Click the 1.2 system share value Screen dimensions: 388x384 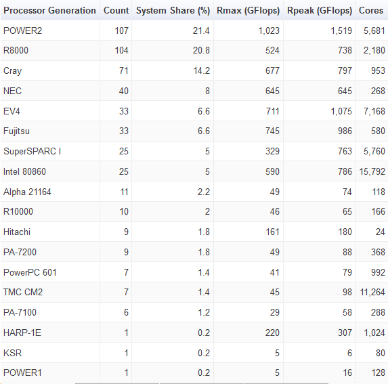[204, 313]
